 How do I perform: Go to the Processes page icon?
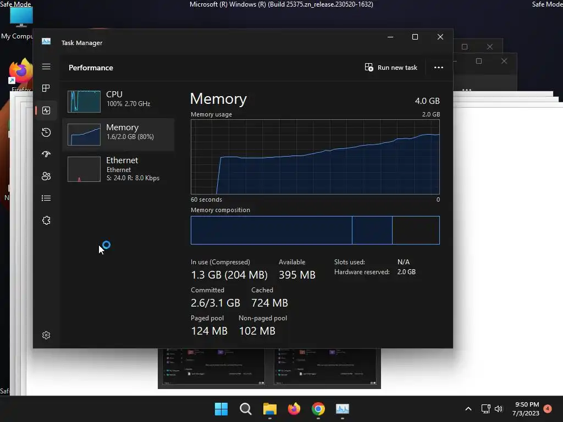[x=46, y=88]
